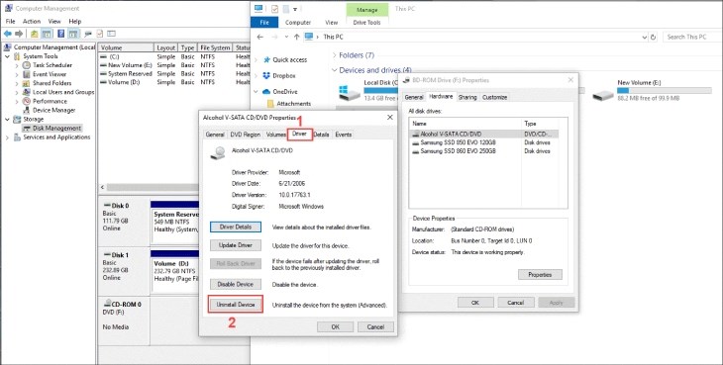Click the Update Driver button
Image resolution: width=723 pixels, height=365 pixels.
click(236, 245)
